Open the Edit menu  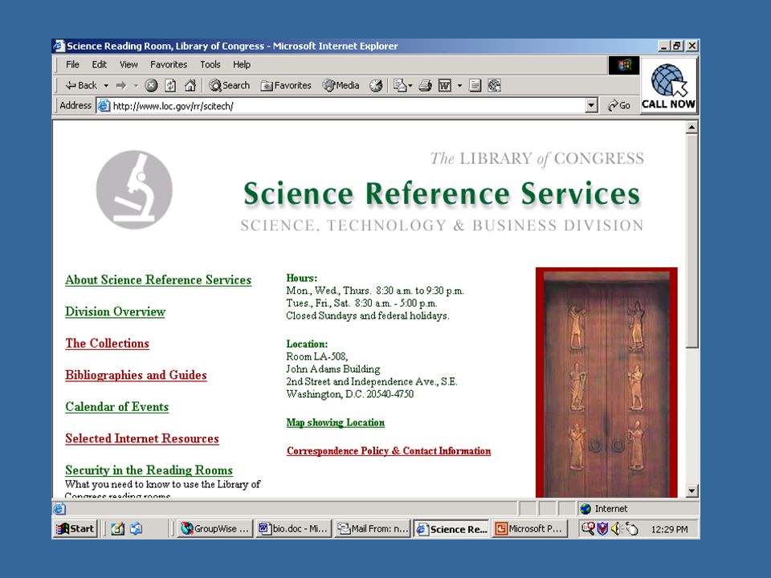tap(99, 64)
